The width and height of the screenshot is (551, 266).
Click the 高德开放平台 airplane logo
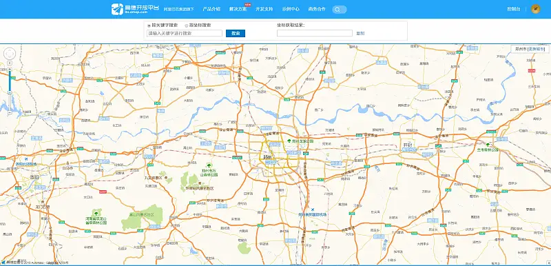tap(117, 9)
